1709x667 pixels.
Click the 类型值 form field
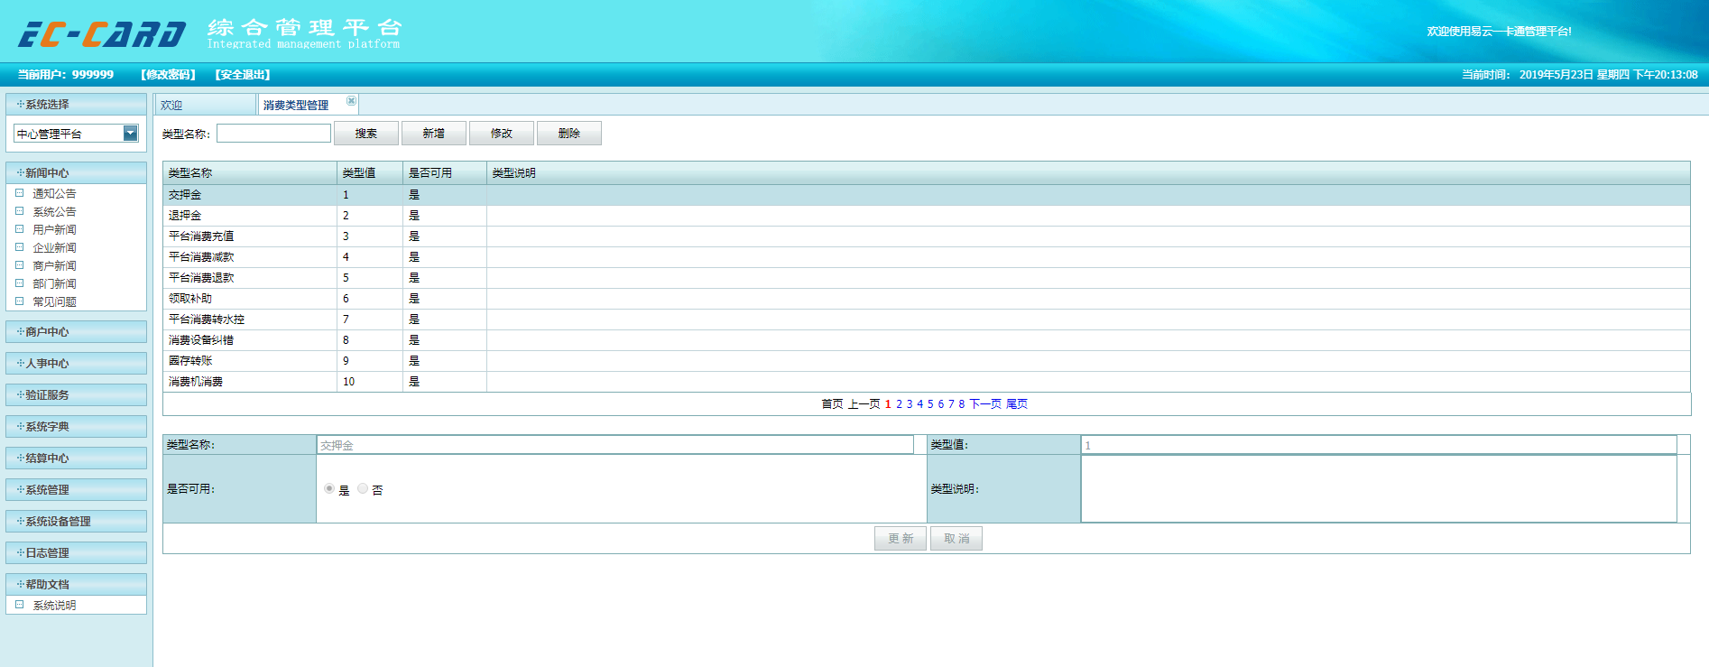(1379, 445)
